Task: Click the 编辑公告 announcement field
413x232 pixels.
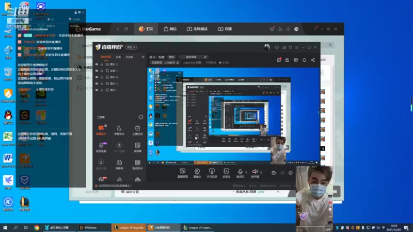Action: tap(193, 57)
